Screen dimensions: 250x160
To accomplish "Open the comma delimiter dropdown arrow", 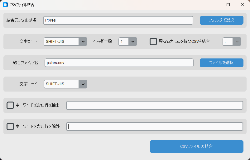I will pyautogui.click(x=237, y=42).
